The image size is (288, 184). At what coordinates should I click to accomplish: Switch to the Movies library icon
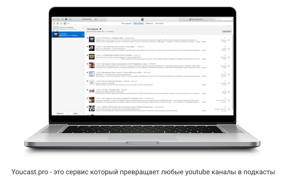[58, 24]
